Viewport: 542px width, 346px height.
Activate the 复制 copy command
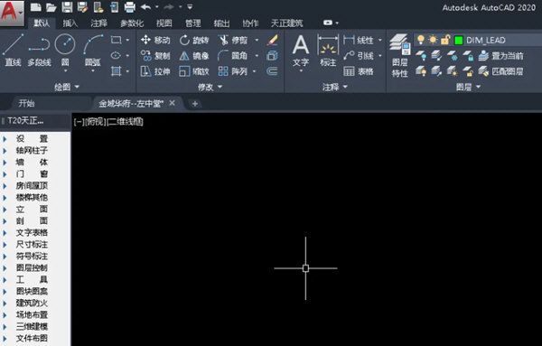click(155, 55)
